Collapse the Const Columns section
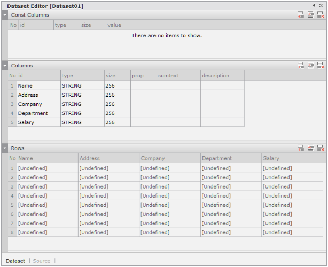Screen dimensions: 328x267 5,15
